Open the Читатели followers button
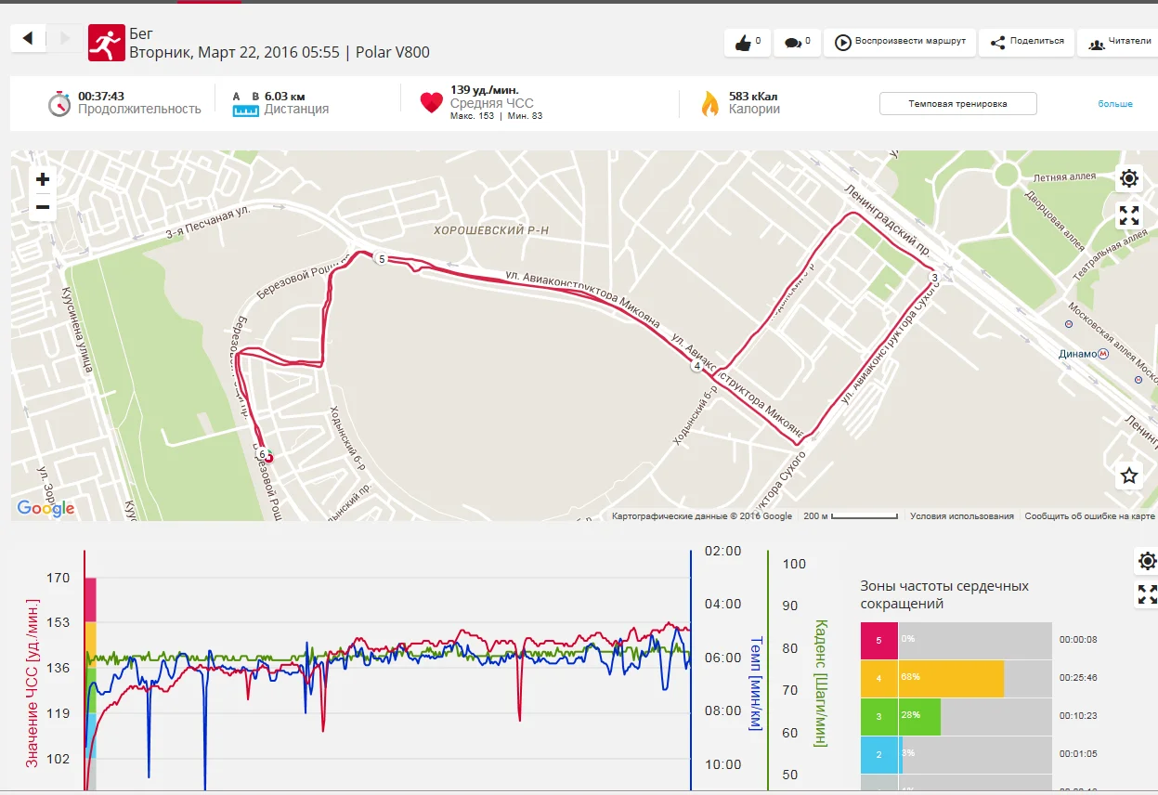Image resolution: width=1158 pixels, height=795 pixels. [1119, 42]
